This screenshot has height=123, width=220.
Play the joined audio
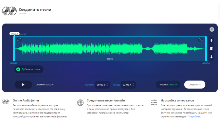23,85
